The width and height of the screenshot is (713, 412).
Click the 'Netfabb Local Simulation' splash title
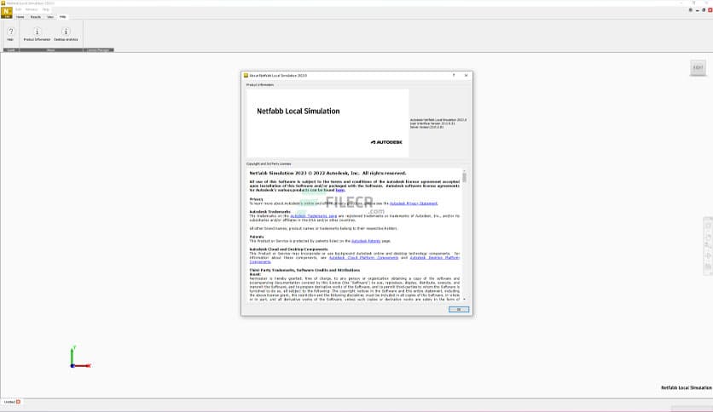click(x=299, y=112)
